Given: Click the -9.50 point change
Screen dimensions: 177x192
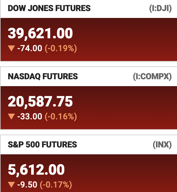Looking at the screenshot, I should point(27,185).
